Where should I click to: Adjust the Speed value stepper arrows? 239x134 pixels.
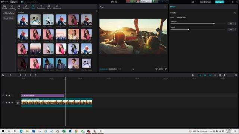[x=235, y=29]
